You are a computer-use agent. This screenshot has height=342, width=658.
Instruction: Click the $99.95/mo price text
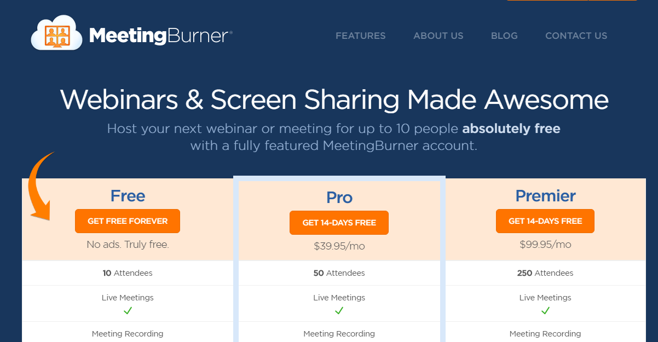545,245
